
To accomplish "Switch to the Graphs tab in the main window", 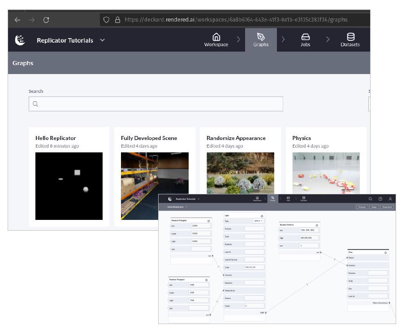I will point(261,40).
